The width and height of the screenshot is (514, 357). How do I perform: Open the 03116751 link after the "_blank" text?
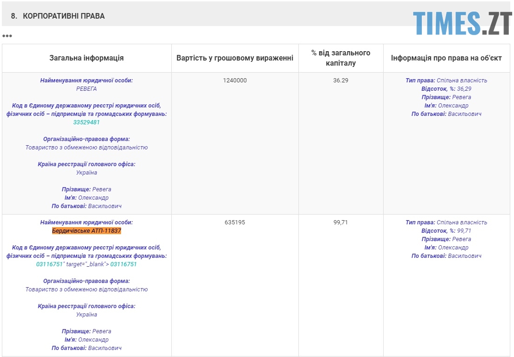coord(123,264)
